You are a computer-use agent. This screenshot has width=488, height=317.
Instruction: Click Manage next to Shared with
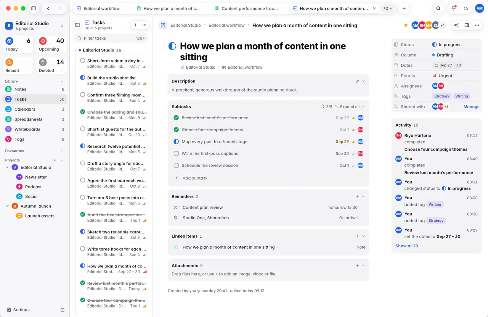pyautogui.click(x=471, y=107)
